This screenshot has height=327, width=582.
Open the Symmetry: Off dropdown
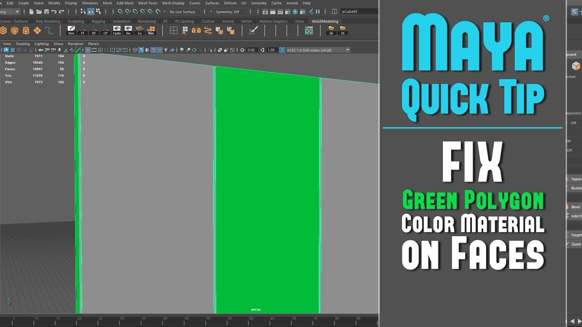coord(230,12)
